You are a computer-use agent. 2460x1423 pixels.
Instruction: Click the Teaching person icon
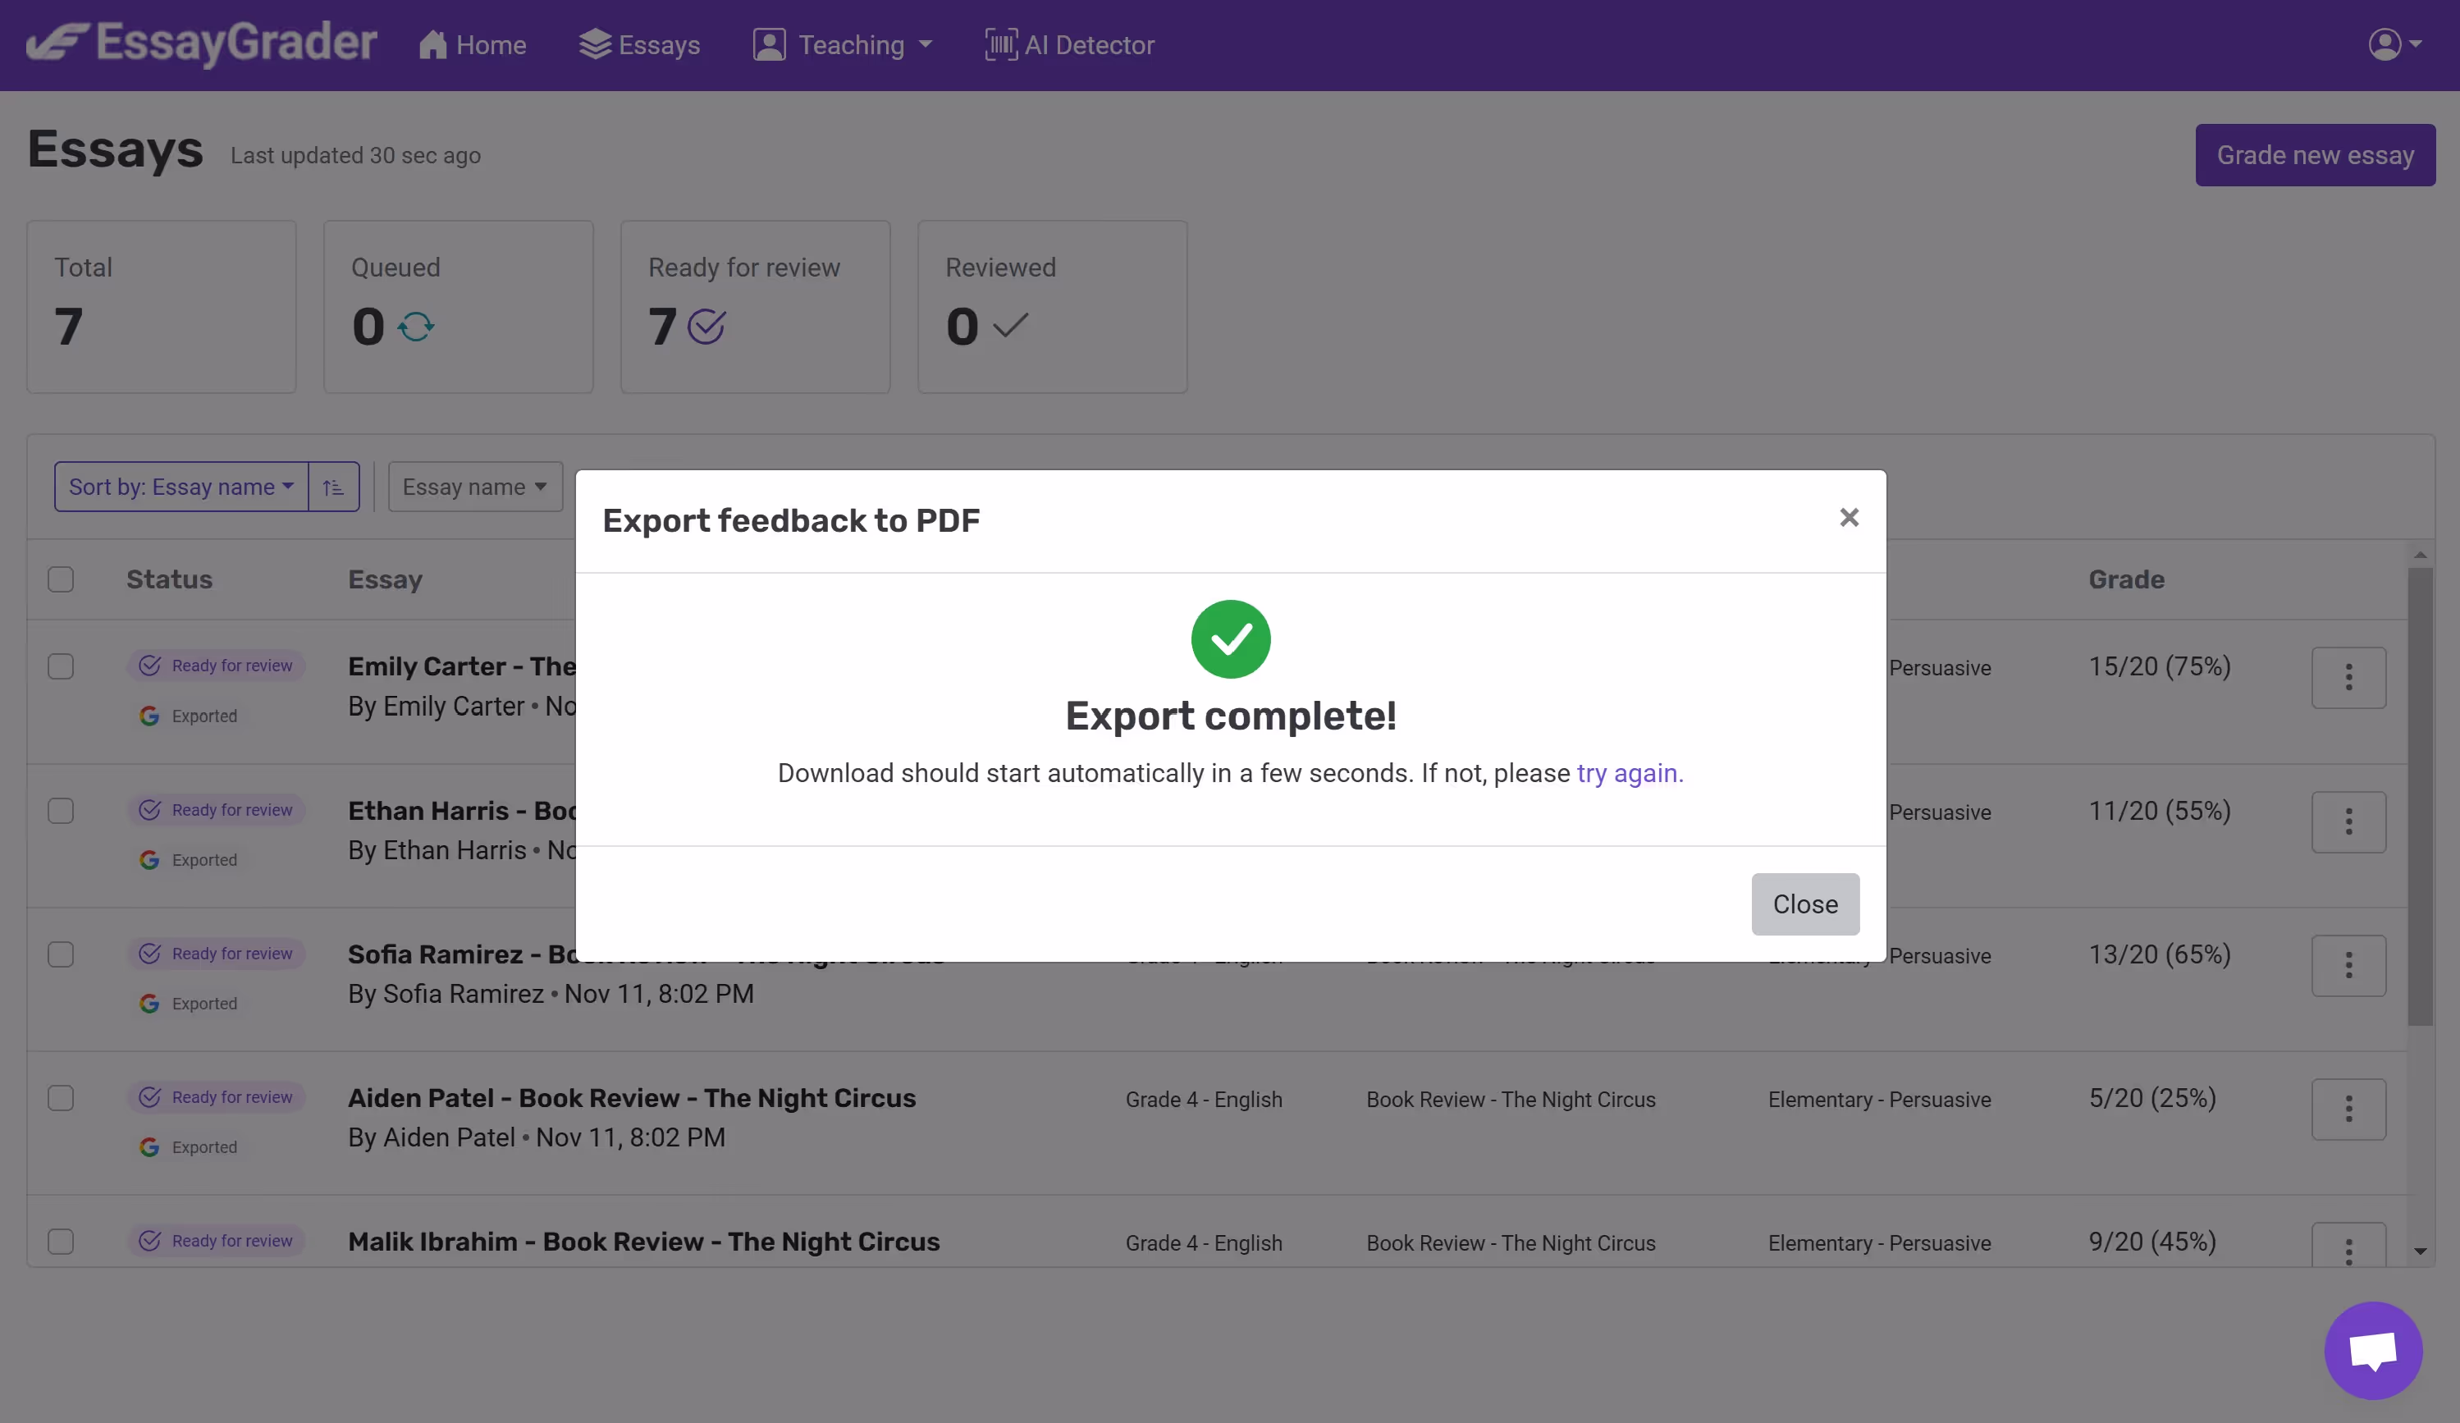(x=768, y=45)
